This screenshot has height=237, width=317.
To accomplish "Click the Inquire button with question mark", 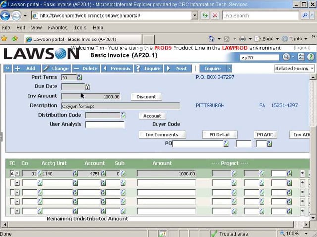I will click(149, 68).
